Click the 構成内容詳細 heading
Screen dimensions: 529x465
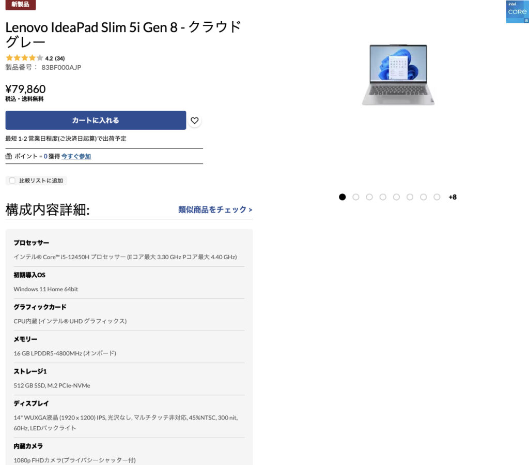[x=48, y=209]
